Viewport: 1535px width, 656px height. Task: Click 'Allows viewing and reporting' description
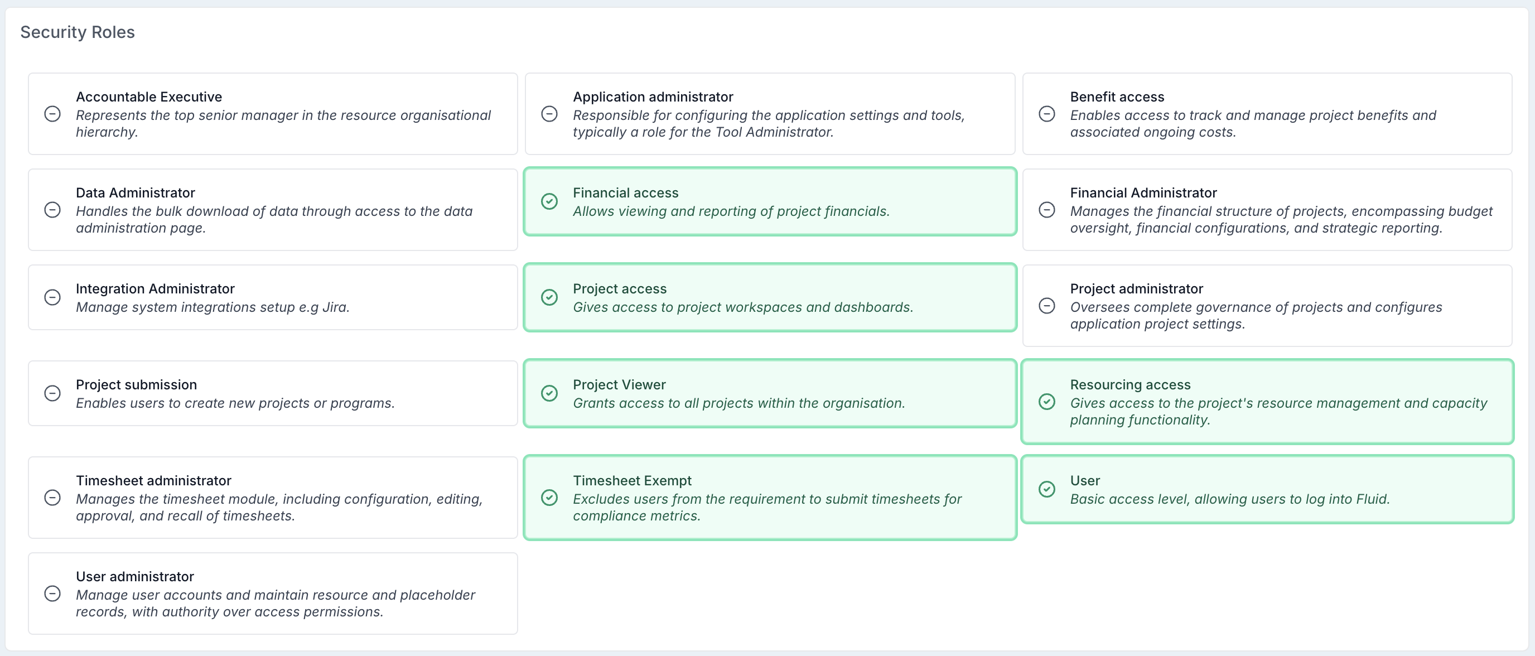click(731, 211)
